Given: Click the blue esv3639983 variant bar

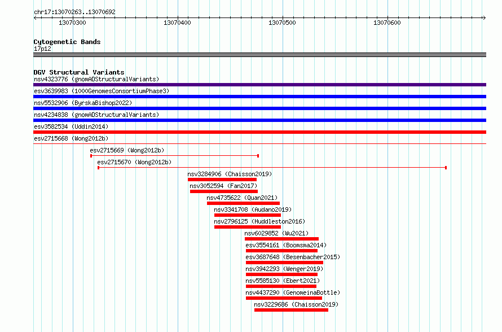Looking at the screenshot, I should tap(259, 97).
